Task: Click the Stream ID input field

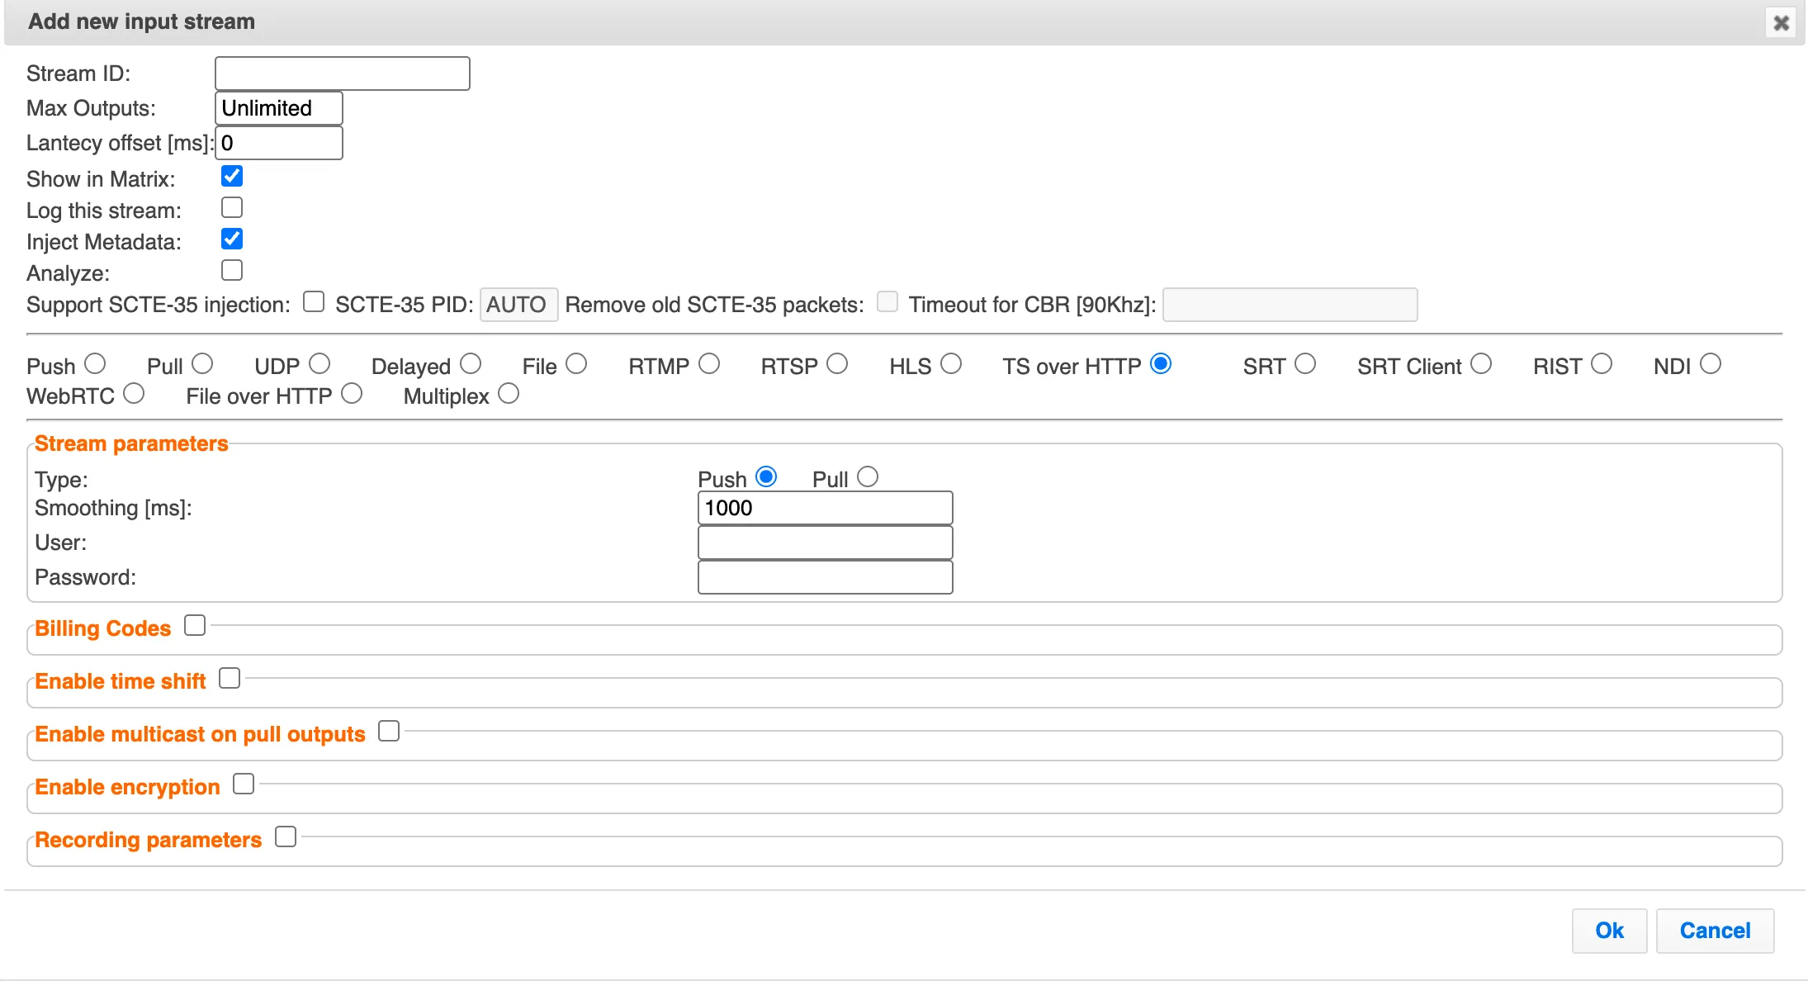Action: click(x=343, y=73)
